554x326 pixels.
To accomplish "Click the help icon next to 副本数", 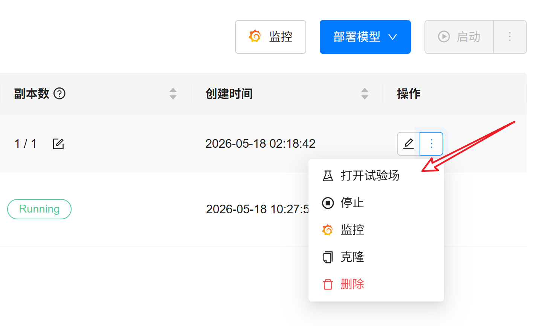I will point(60,93).
